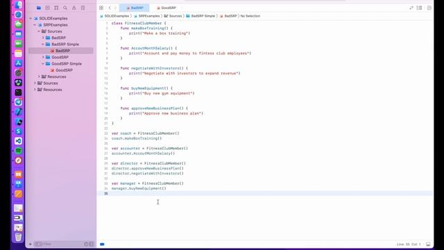444x250 pixels.
Task: Click the blue indicator in bottom bar
Action: click(102, 244)
